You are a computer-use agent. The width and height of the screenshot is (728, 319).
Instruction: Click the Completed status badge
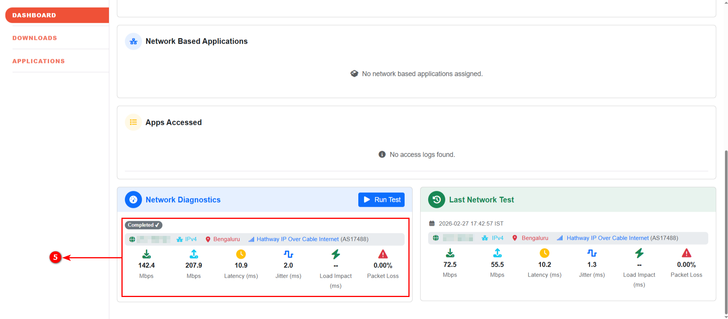tap(143, 225)
